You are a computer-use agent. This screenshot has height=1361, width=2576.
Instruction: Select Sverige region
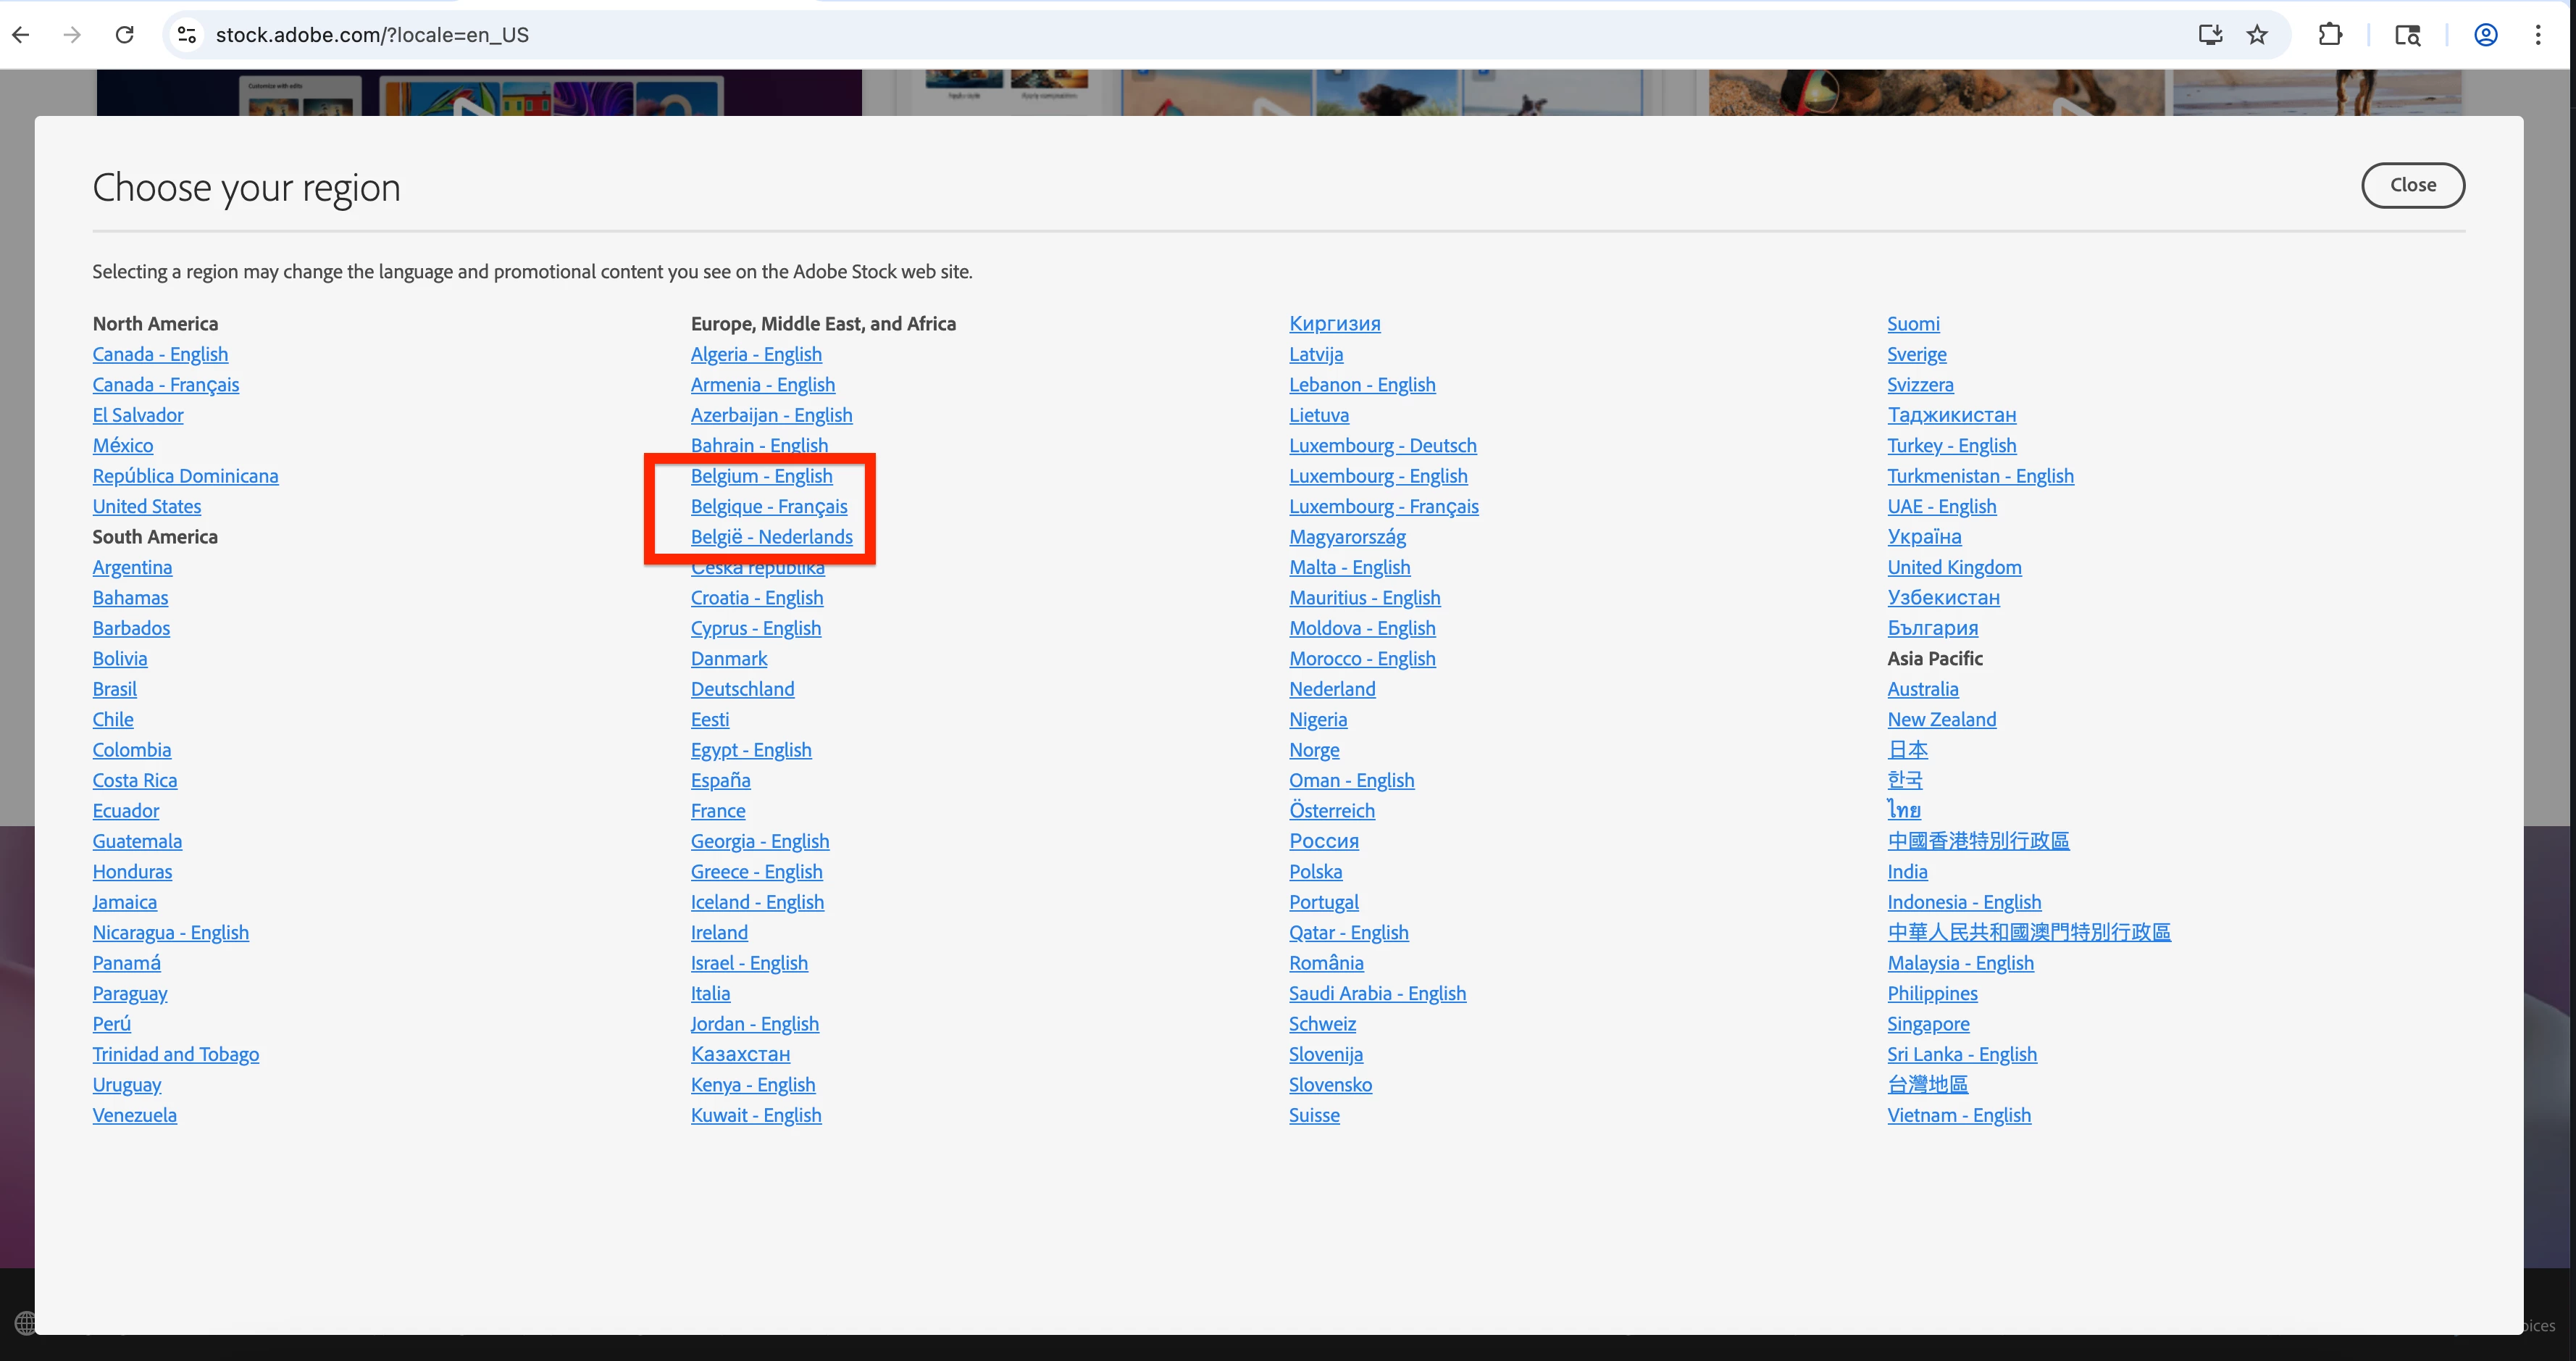[1917, 354]
